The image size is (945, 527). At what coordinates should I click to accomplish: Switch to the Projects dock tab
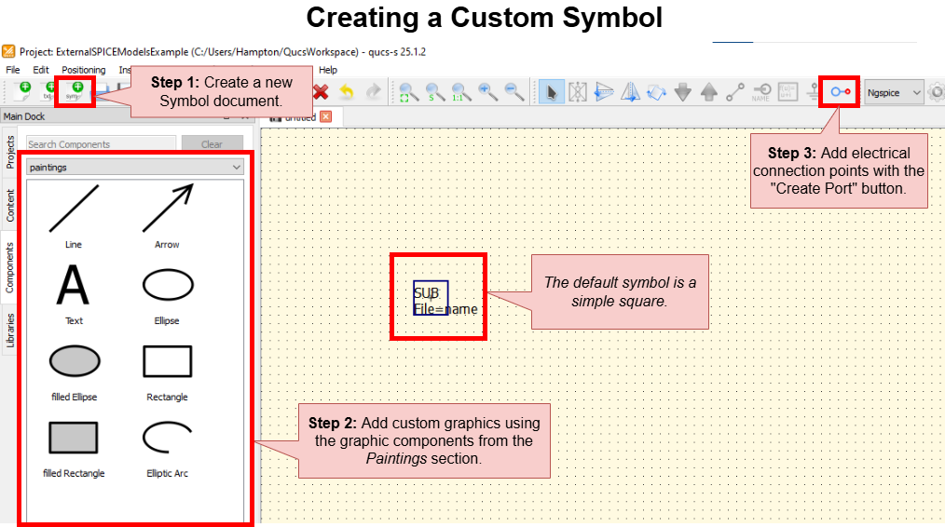tap(9, 152)
